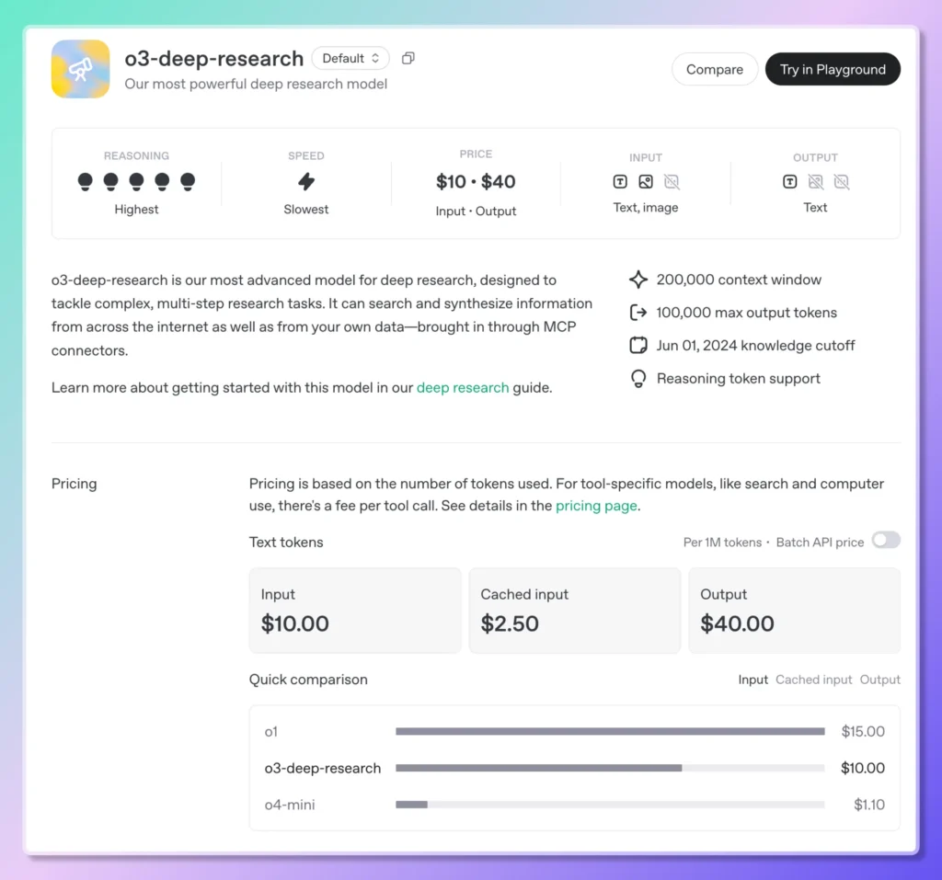This screenshot has height=880, width=942.
Task: Click the lightning bolt speed icon
Action: [306, 181]
